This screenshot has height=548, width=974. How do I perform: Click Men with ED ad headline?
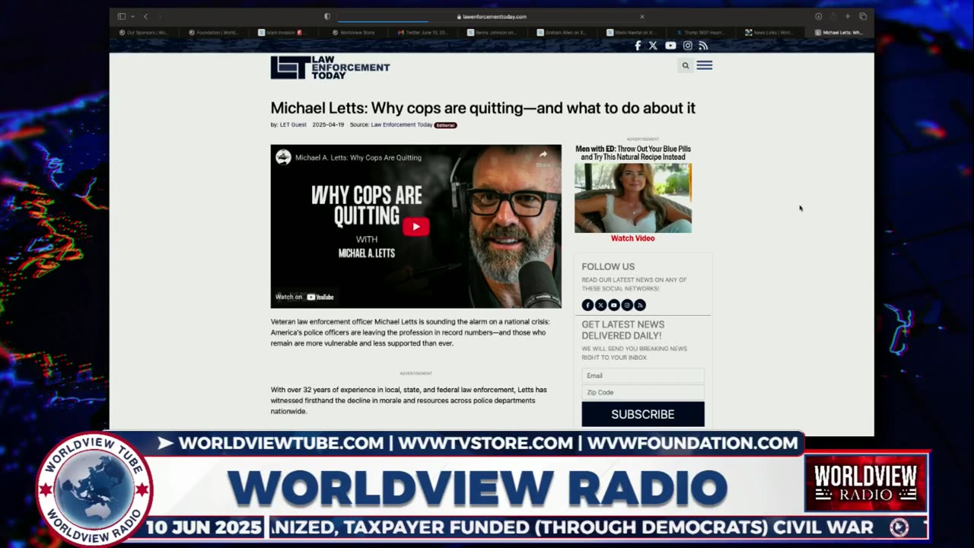pos(633,153)
